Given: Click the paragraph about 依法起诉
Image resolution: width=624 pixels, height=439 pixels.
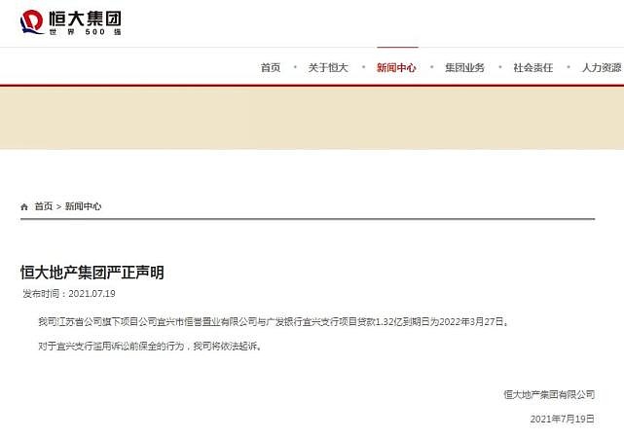Looking at the screenshot, I should [151, 347].
